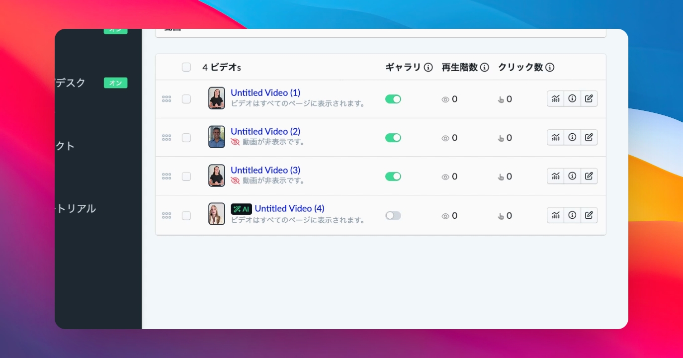Click the click count 0 for Untitled Video (4)
Viewport: 683px width, 358px height.
click(509, 215)
